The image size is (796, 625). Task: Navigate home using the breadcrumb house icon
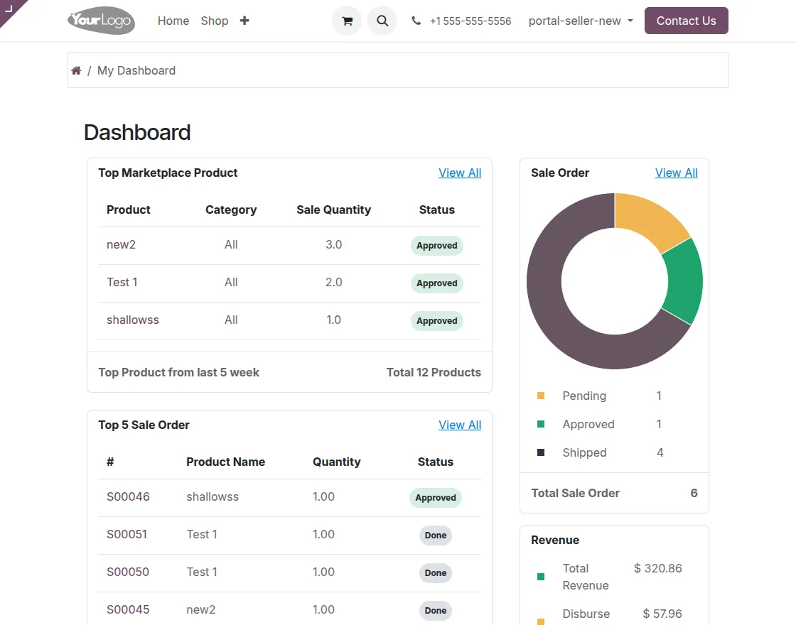(76, 70)
